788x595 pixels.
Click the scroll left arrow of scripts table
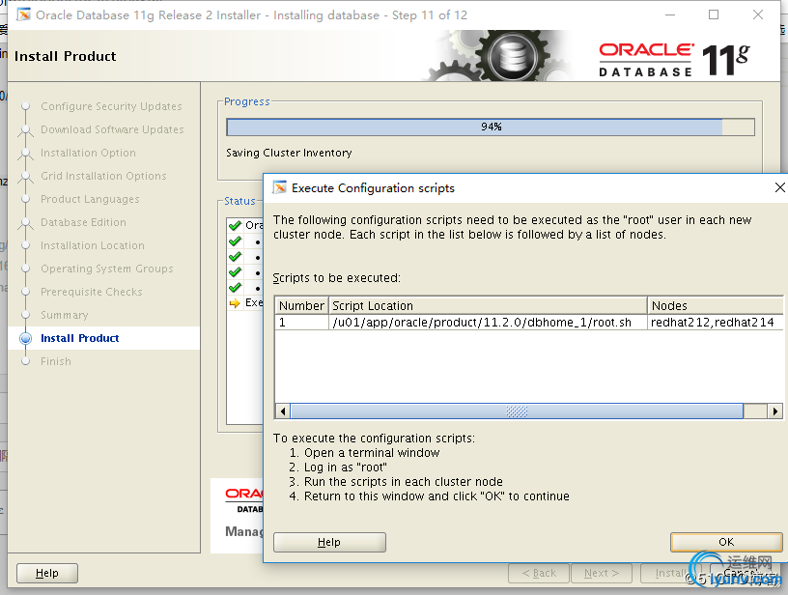click(283, 411)
